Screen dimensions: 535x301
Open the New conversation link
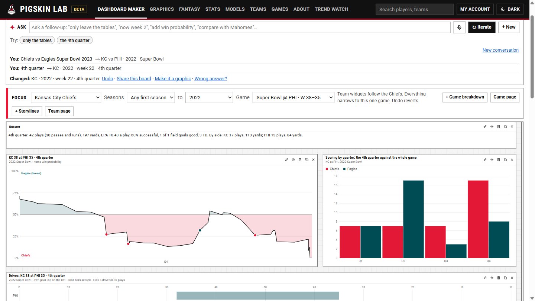[x=500, y=50]
